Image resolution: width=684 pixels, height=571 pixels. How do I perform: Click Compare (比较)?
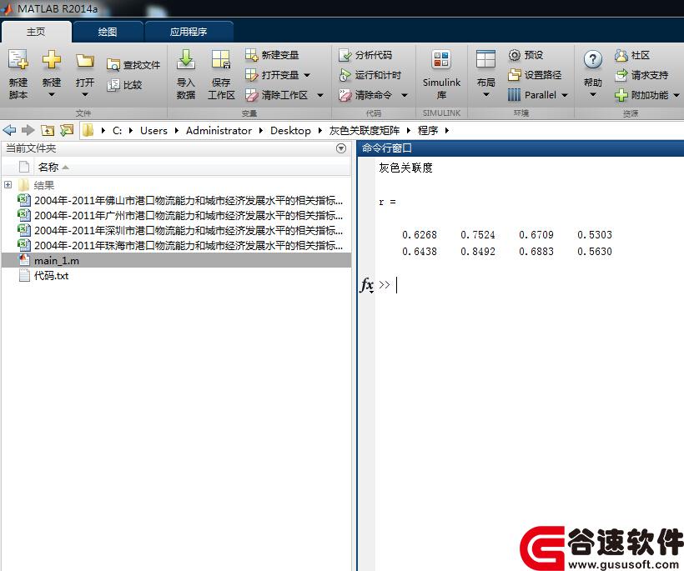point(125,85)
